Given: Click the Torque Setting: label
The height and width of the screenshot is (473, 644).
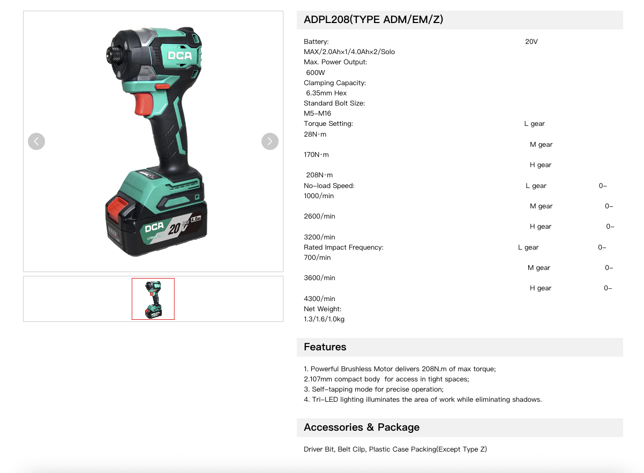Looking at the screenshot, I should pyautogui.click(x=328, y=124).
